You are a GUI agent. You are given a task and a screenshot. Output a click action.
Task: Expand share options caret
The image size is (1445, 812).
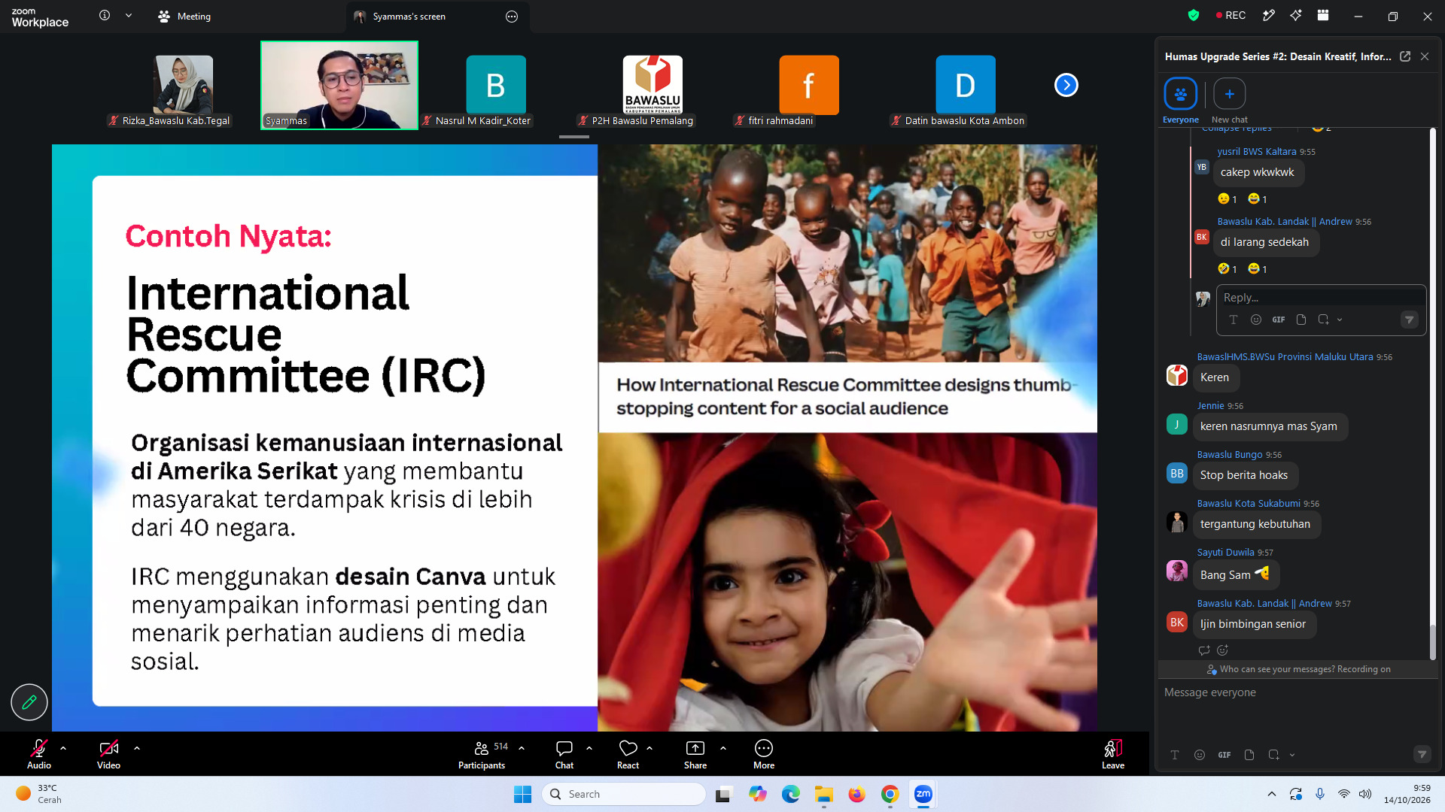(x=723, y=748)
